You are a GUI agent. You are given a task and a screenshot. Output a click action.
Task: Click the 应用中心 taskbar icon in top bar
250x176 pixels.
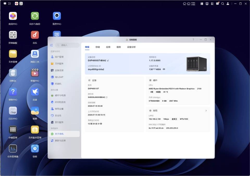coord(16,3)
